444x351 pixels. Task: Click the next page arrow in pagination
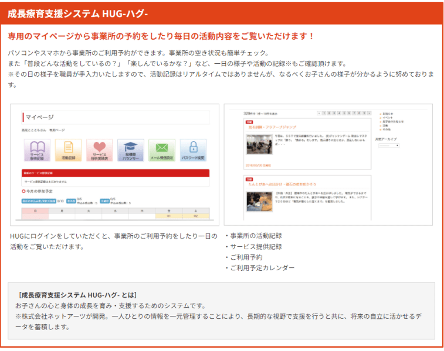coord(370,113)
